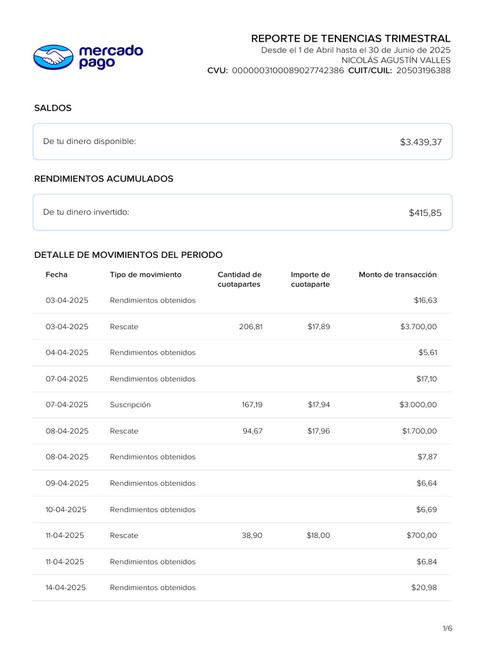
Task: Select the 'REPORTE DE TENENCIAS TRIMESTRAL' title
Action: point(350,39)
